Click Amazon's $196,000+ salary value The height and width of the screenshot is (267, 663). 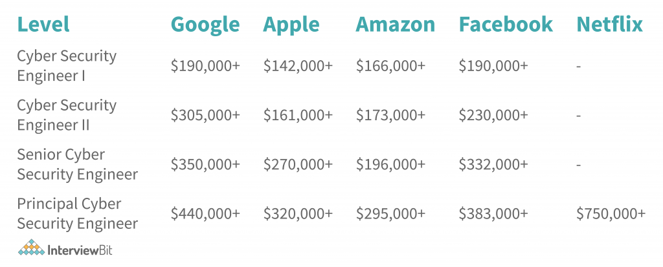click(x=390, y=165)
